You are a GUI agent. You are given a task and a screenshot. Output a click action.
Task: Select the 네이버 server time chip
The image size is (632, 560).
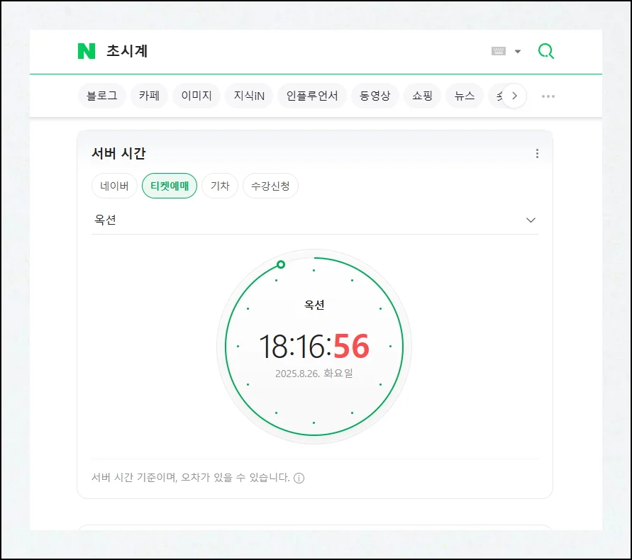(x=114, y=186)
